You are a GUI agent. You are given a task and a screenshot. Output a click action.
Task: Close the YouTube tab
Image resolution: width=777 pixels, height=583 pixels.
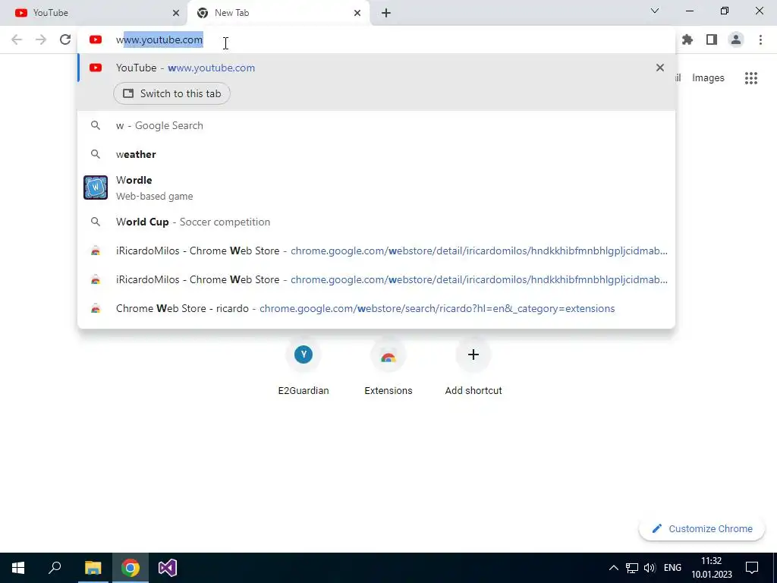[176, 13]
